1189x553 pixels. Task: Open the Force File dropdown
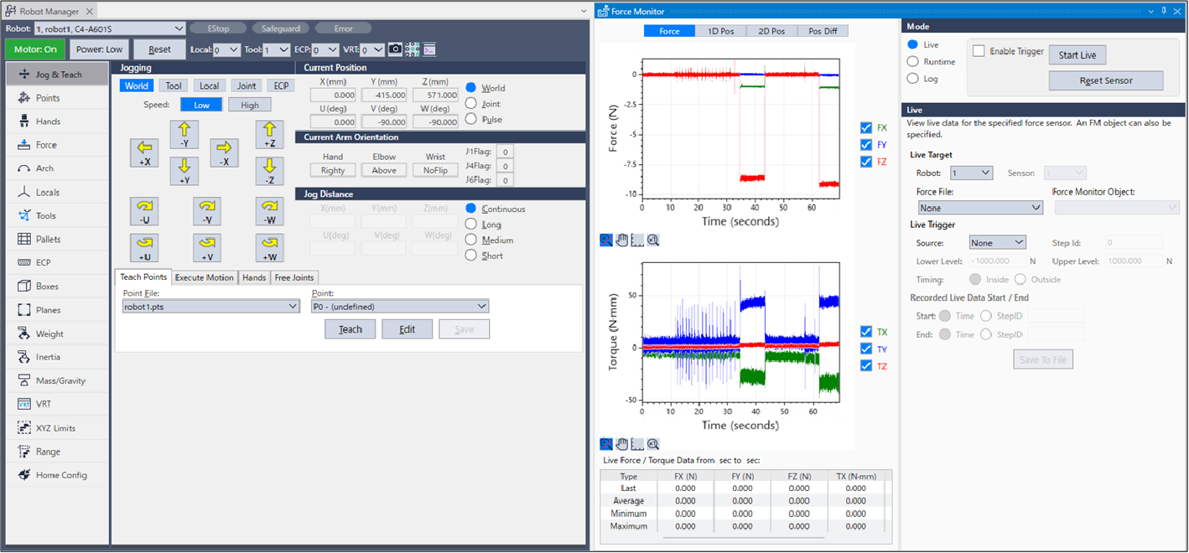979,208
